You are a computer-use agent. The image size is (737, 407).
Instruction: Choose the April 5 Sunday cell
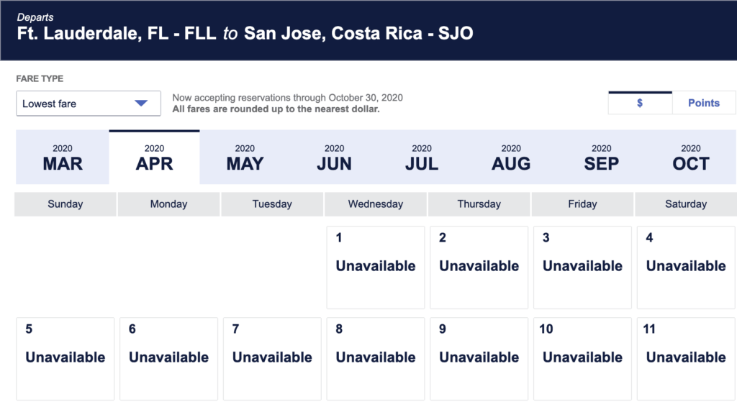[x=65, y=359]
